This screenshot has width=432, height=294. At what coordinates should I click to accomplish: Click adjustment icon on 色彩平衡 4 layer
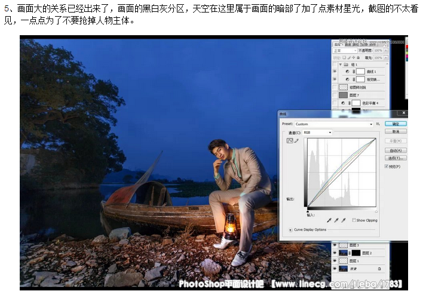click(x=343, y=103)
